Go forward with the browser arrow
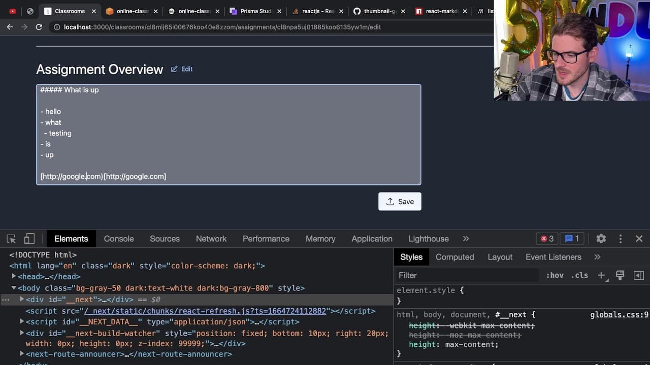This screenshot has width=650, height=365. [24, 27]
